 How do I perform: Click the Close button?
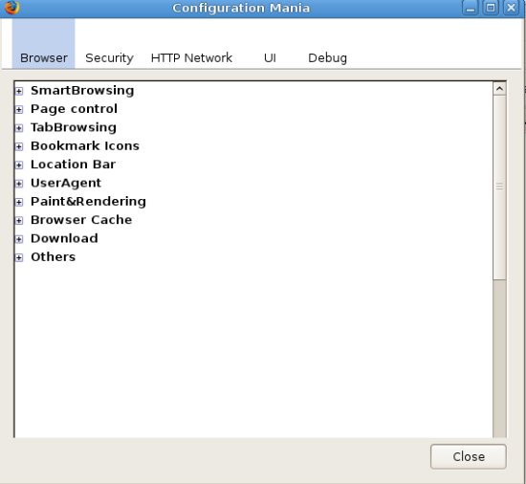[469, 456]
